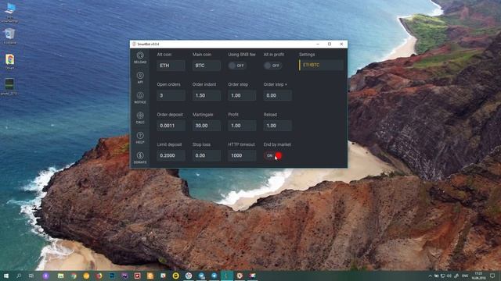Select the Chrome shortcut on the desktop

pos(9,62)
